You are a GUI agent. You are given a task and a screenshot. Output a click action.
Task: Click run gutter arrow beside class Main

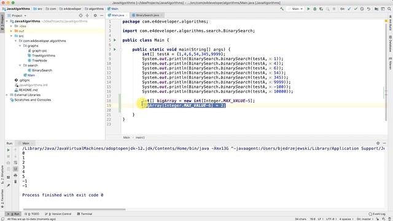click(115, 40)
